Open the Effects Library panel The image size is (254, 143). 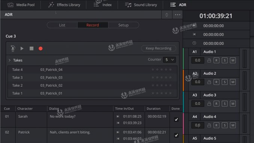64,5
